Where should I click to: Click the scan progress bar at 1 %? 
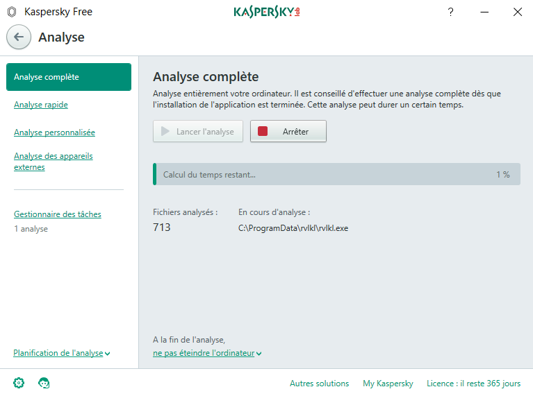(x=336, y=175)
